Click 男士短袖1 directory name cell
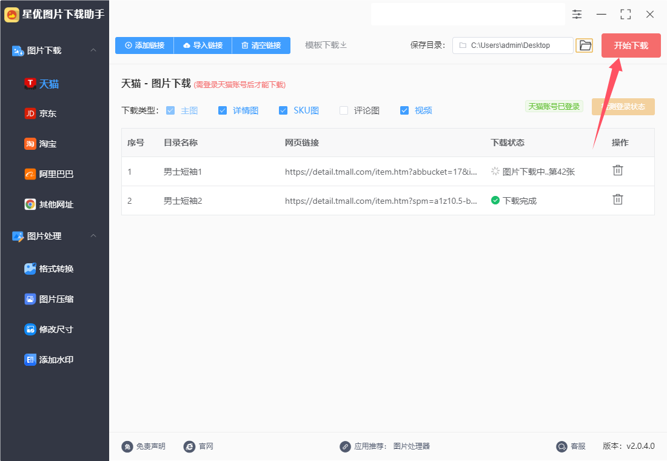Screen dimensions: 667x461 (x=183, y=172)
